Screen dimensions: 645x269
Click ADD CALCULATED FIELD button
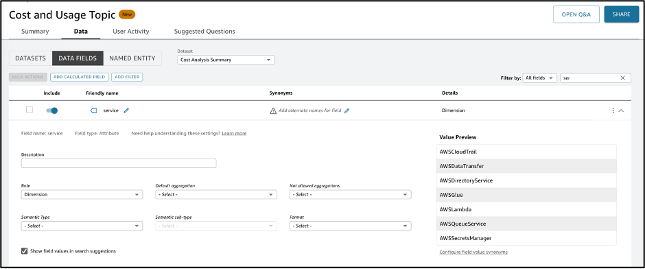click(80, 77)
